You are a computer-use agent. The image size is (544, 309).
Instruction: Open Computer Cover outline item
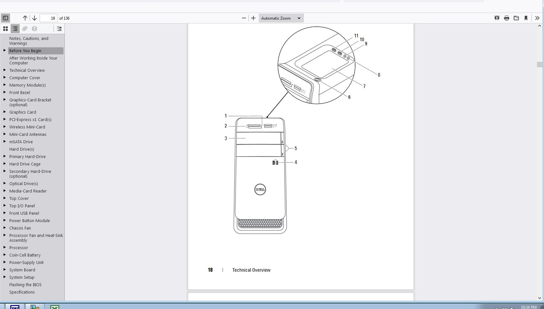pyautogui.click(x=25, y=78)
